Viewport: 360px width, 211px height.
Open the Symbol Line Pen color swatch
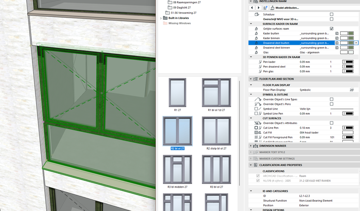point(348,114)
